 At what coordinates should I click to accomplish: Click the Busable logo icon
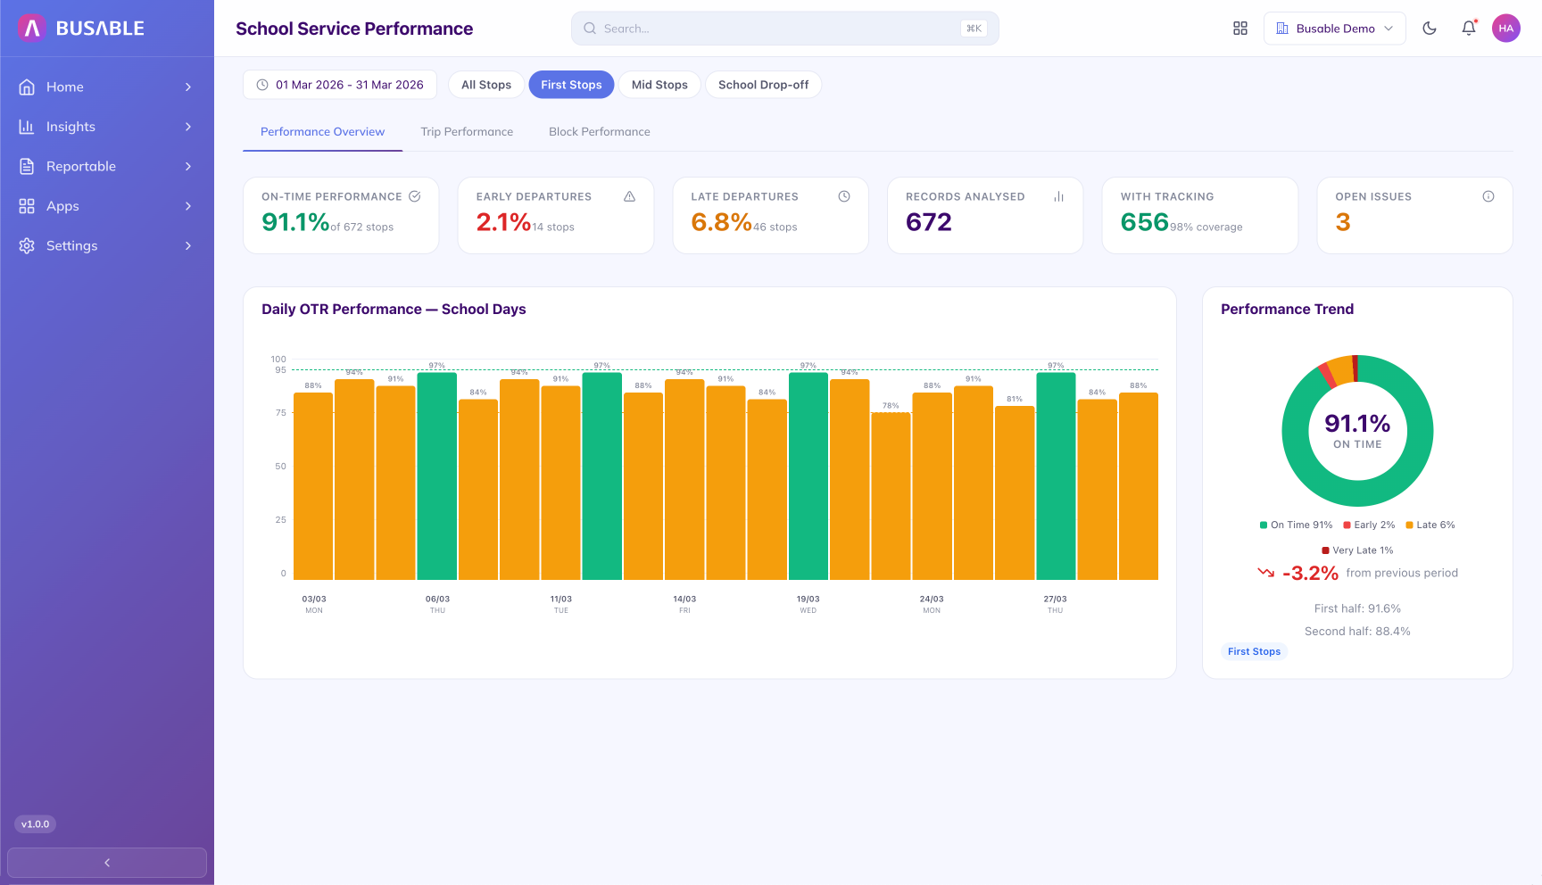tap(32, 28)
